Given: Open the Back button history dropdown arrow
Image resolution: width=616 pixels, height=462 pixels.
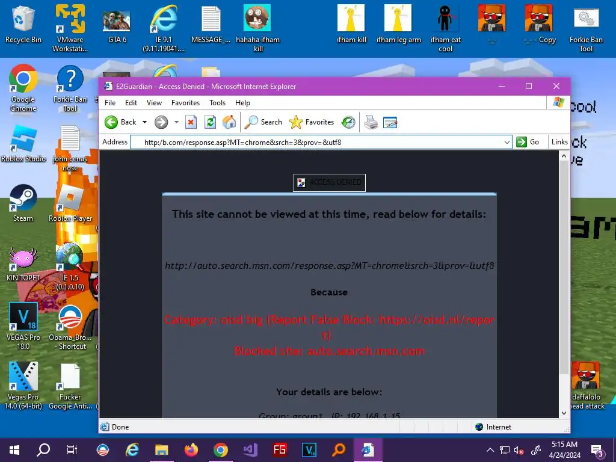Looking at the screenshot, I should click(x=144, y=122).
